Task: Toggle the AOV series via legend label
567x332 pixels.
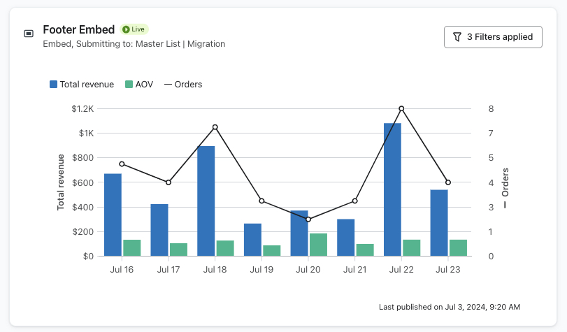Action: tap(144, 85)
